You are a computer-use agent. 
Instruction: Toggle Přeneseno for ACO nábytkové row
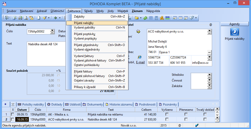coord(186,119)
